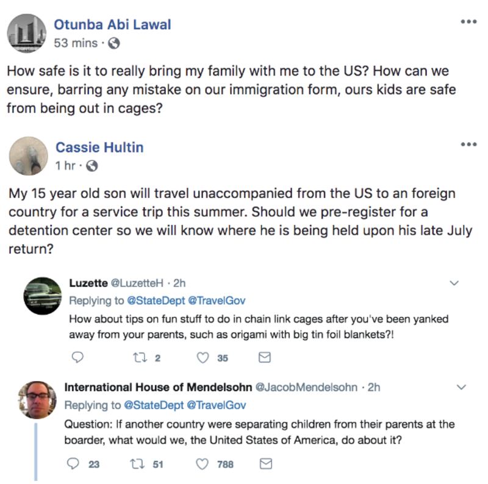Open options menu on Otunba Abi Lawal's post
Image resolution: width=488 pixels, height=484 pixels.
click(468, 22)
